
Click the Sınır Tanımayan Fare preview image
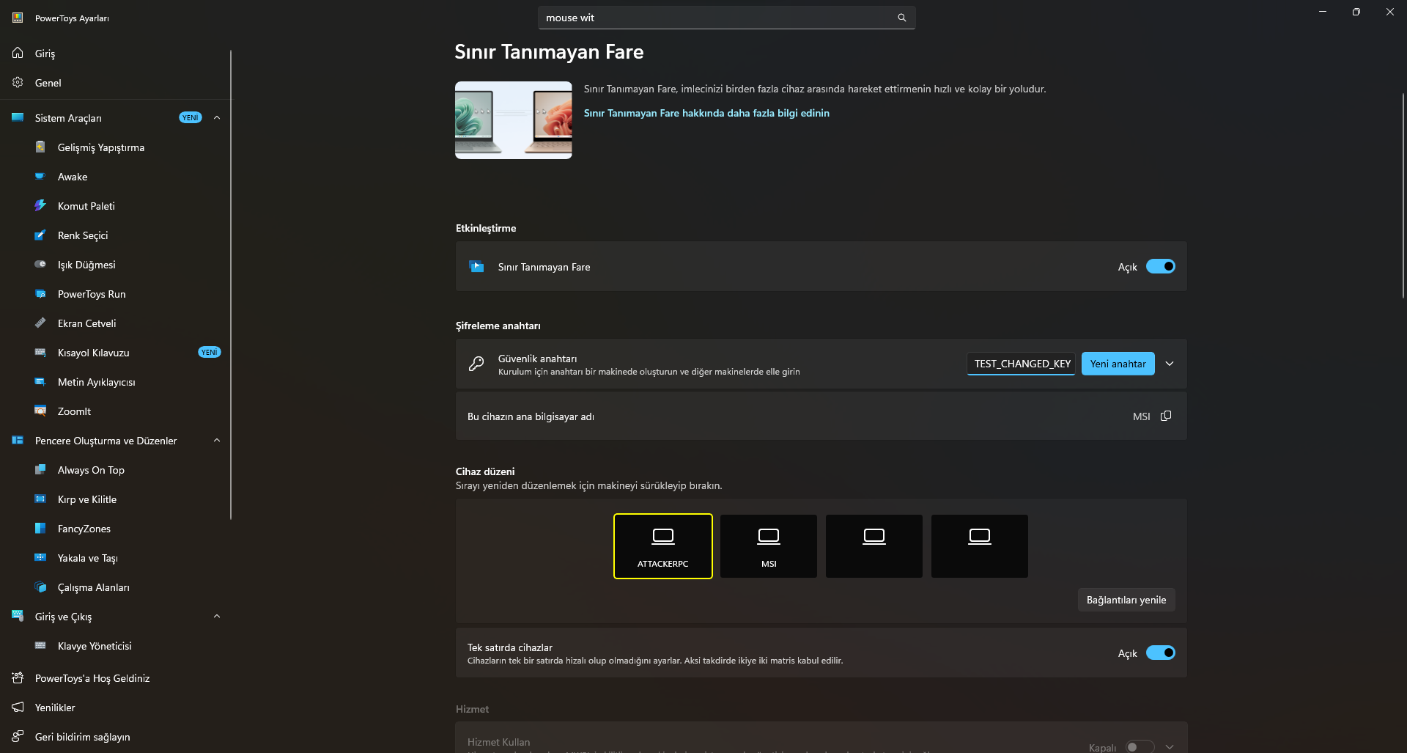tap(514, 120)
